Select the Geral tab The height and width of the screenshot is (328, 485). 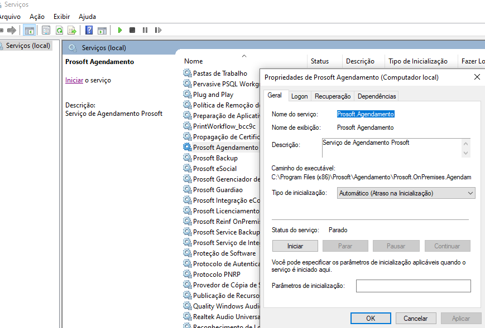[275, 95]
